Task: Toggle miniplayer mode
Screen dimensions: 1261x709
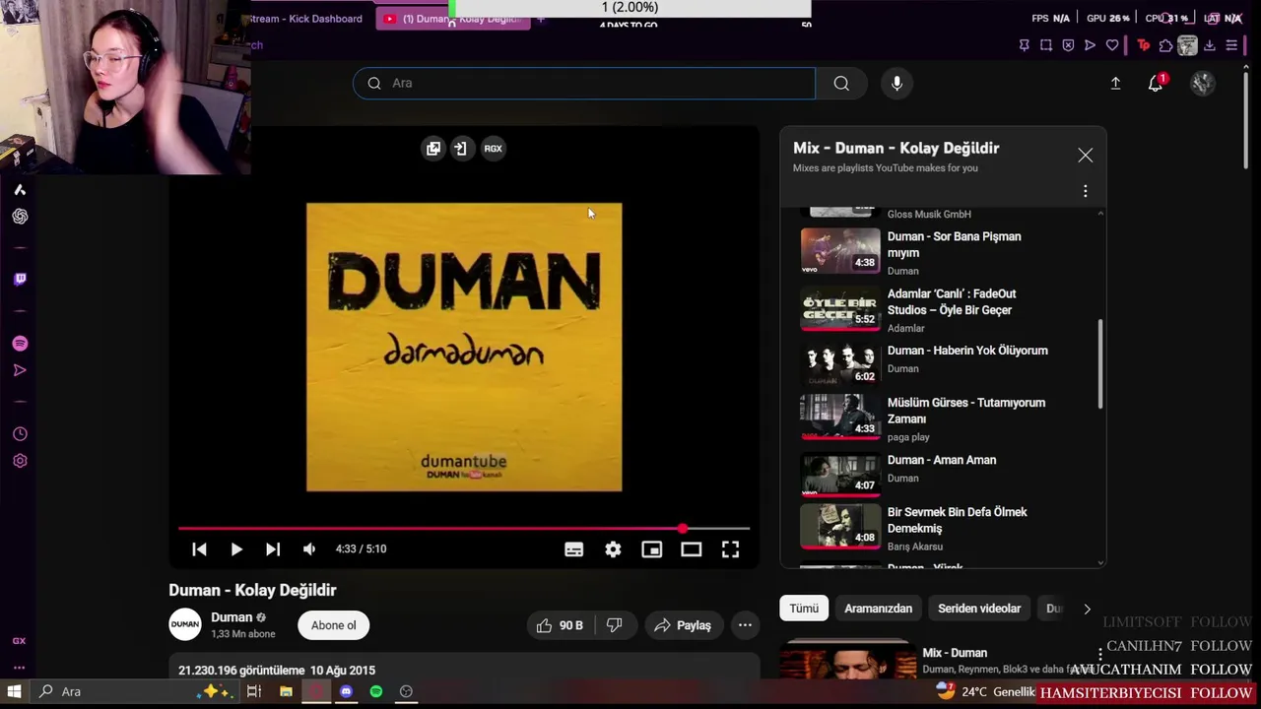Action: tap(652, 549)
